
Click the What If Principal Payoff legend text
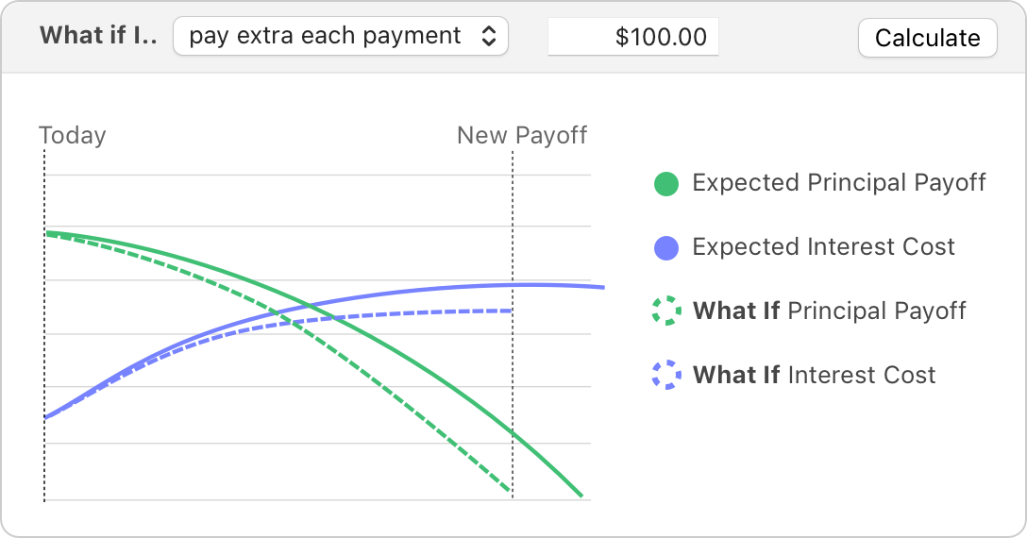829,311
